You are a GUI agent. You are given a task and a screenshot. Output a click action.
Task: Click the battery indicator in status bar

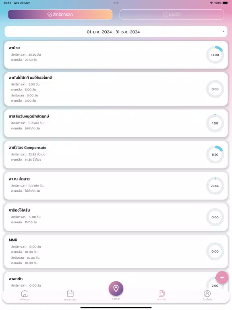[225, 3]
